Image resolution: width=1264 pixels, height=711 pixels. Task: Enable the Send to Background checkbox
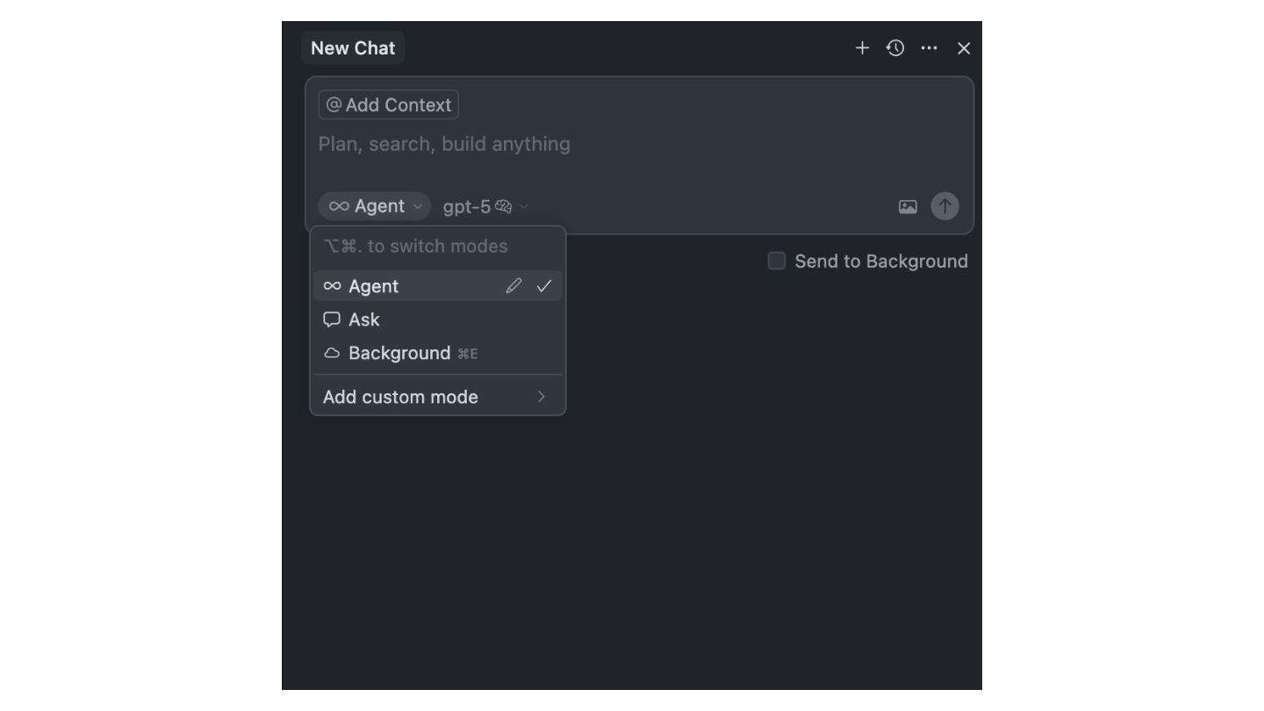pos(777,261)
